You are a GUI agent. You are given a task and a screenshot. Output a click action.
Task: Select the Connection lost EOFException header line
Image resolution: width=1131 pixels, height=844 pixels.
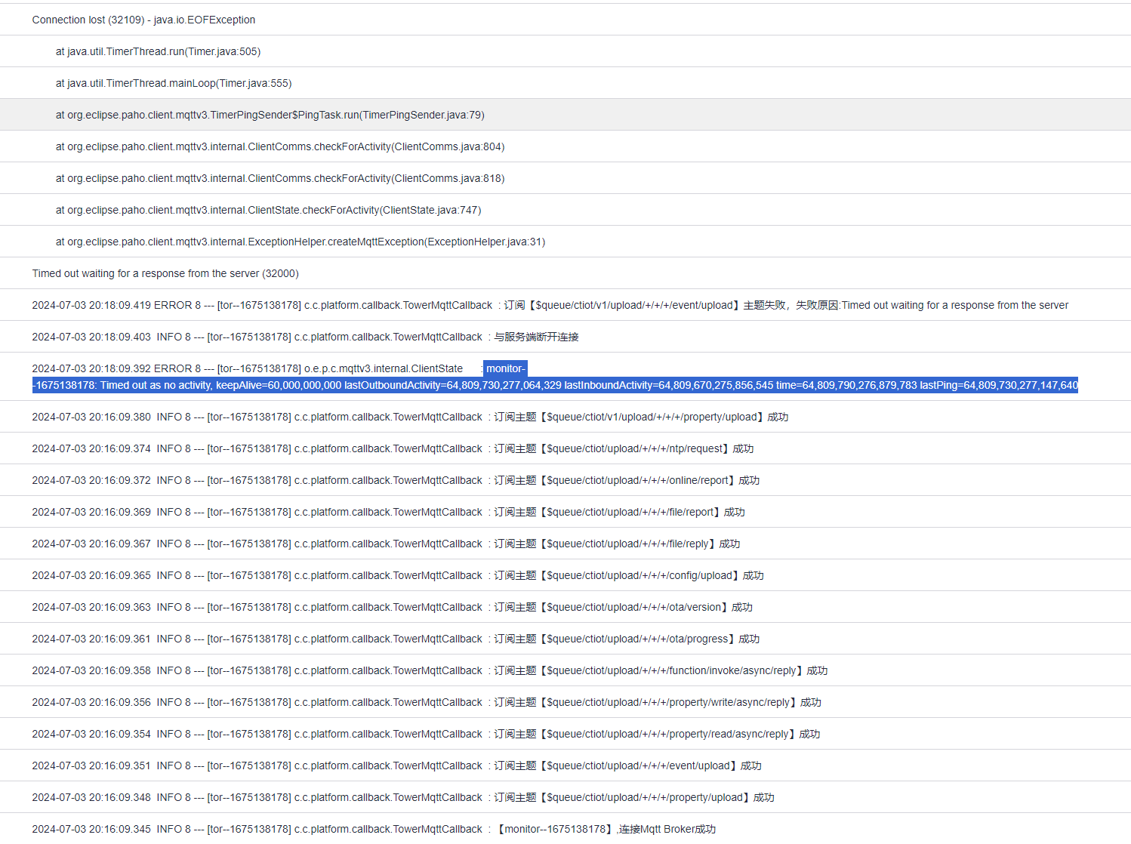pos(143,20)
